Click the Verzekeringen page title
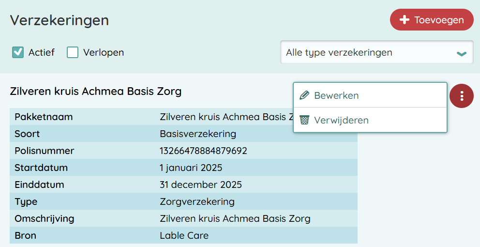This screenshot has height=247, width=480. 60,20
